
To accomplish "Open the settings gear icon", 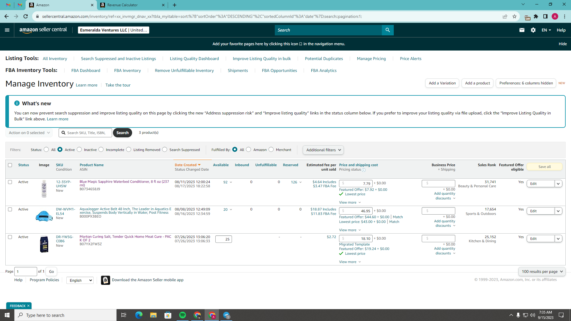I will click(x=533, y=30).
